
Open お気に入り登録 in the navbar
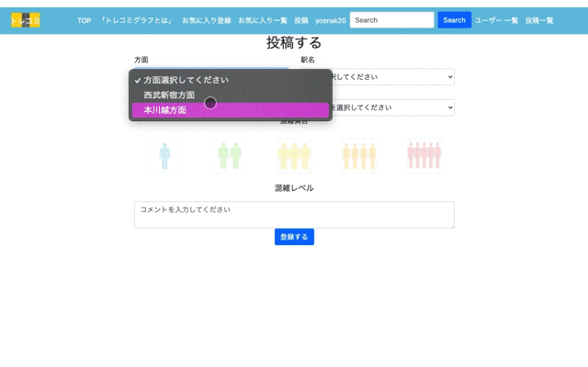[207, 20]
